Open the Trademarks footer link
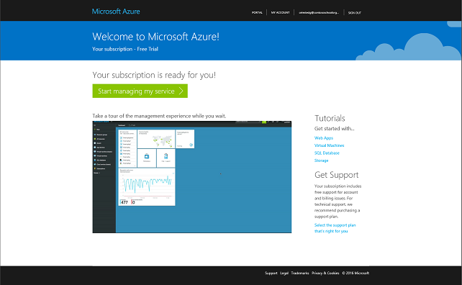This screenshot has width=462, height=285. [300, 273]
